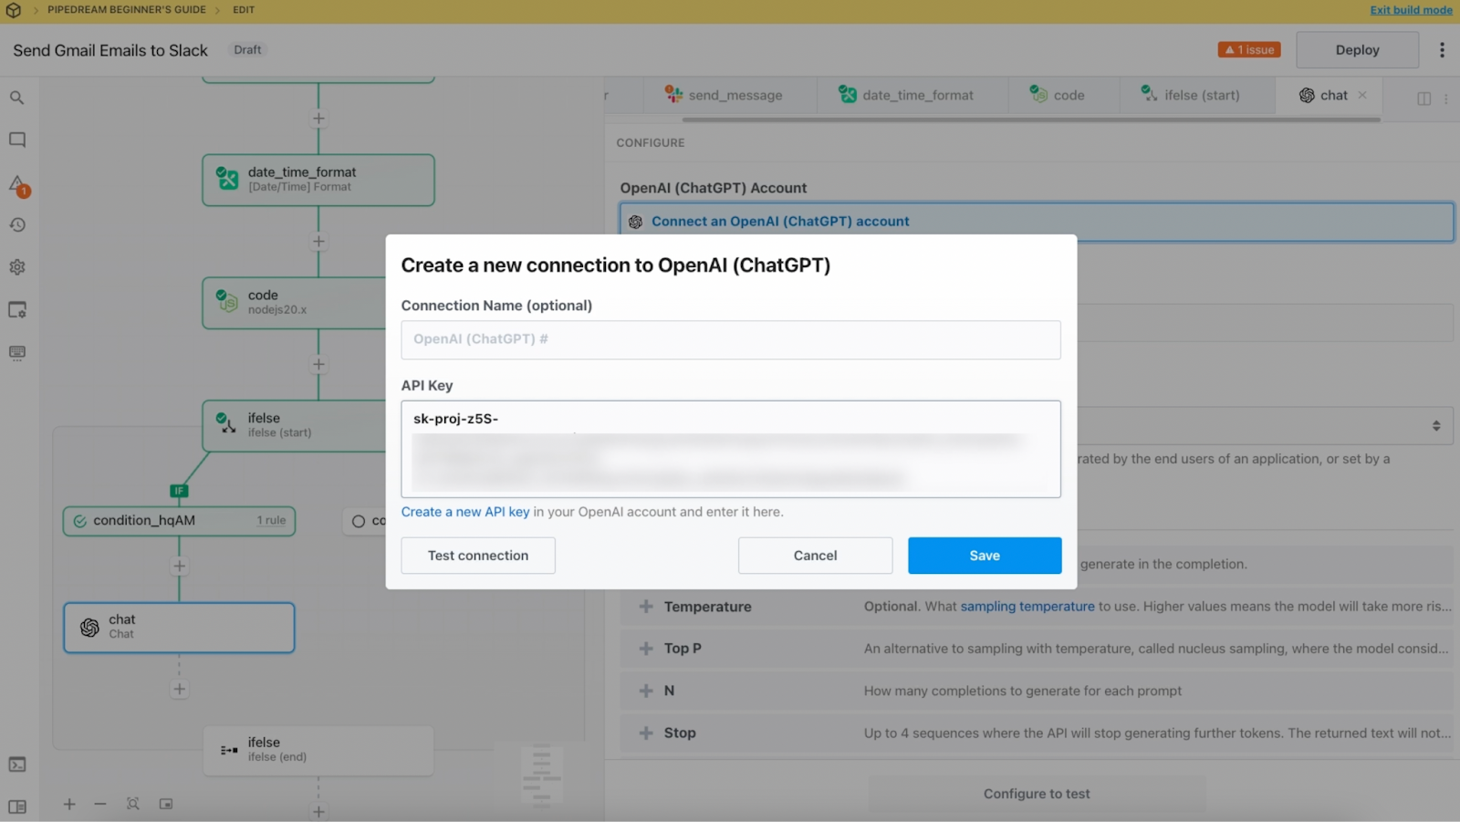This screenshot has height=822, width=1460.
Task: Select the chat node on canvas
Action: pos(179,628)
